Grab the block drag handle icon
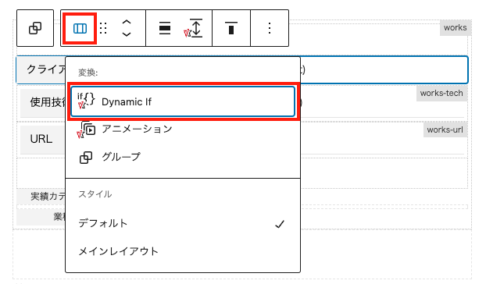486x284 pixels. [103, 28]
